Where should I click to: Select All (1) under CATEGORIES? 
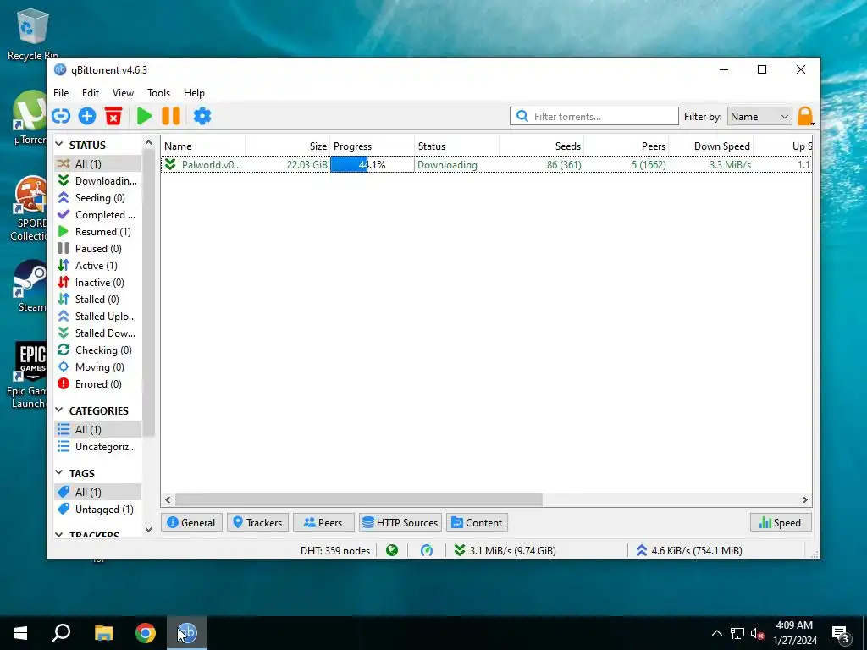tap(98, 429)
